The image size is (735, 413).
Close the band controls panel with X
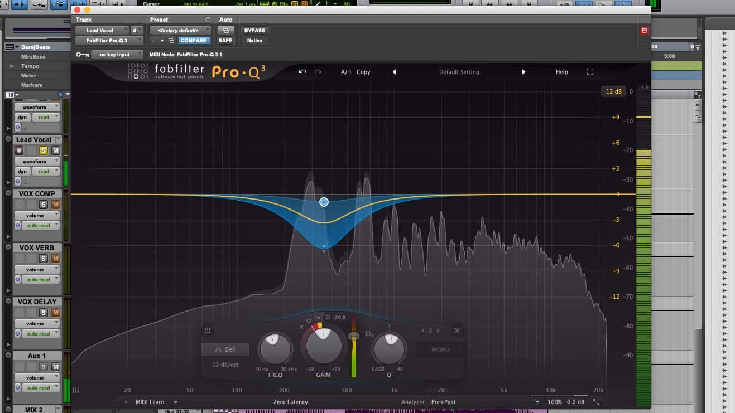[457, 331]
